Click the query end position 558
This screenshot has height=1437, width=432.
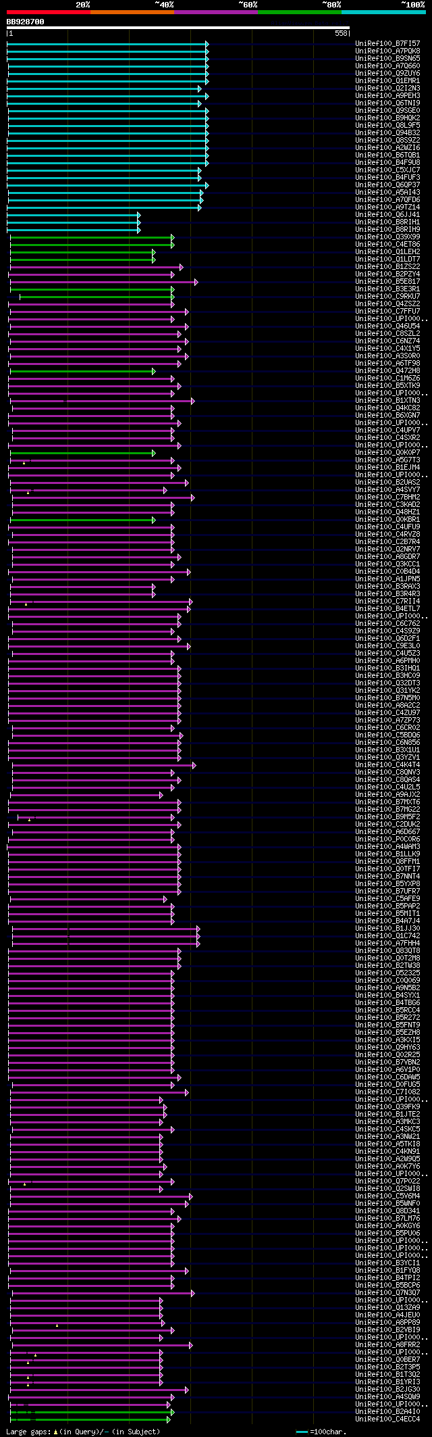(341, 33)
